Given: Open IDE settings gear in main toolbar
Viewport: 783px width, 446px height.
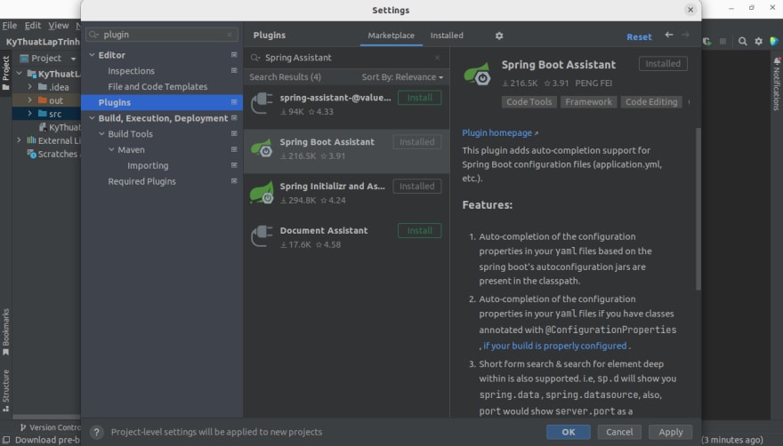Looking at the screenshot, I should click(x=758, y=42).
